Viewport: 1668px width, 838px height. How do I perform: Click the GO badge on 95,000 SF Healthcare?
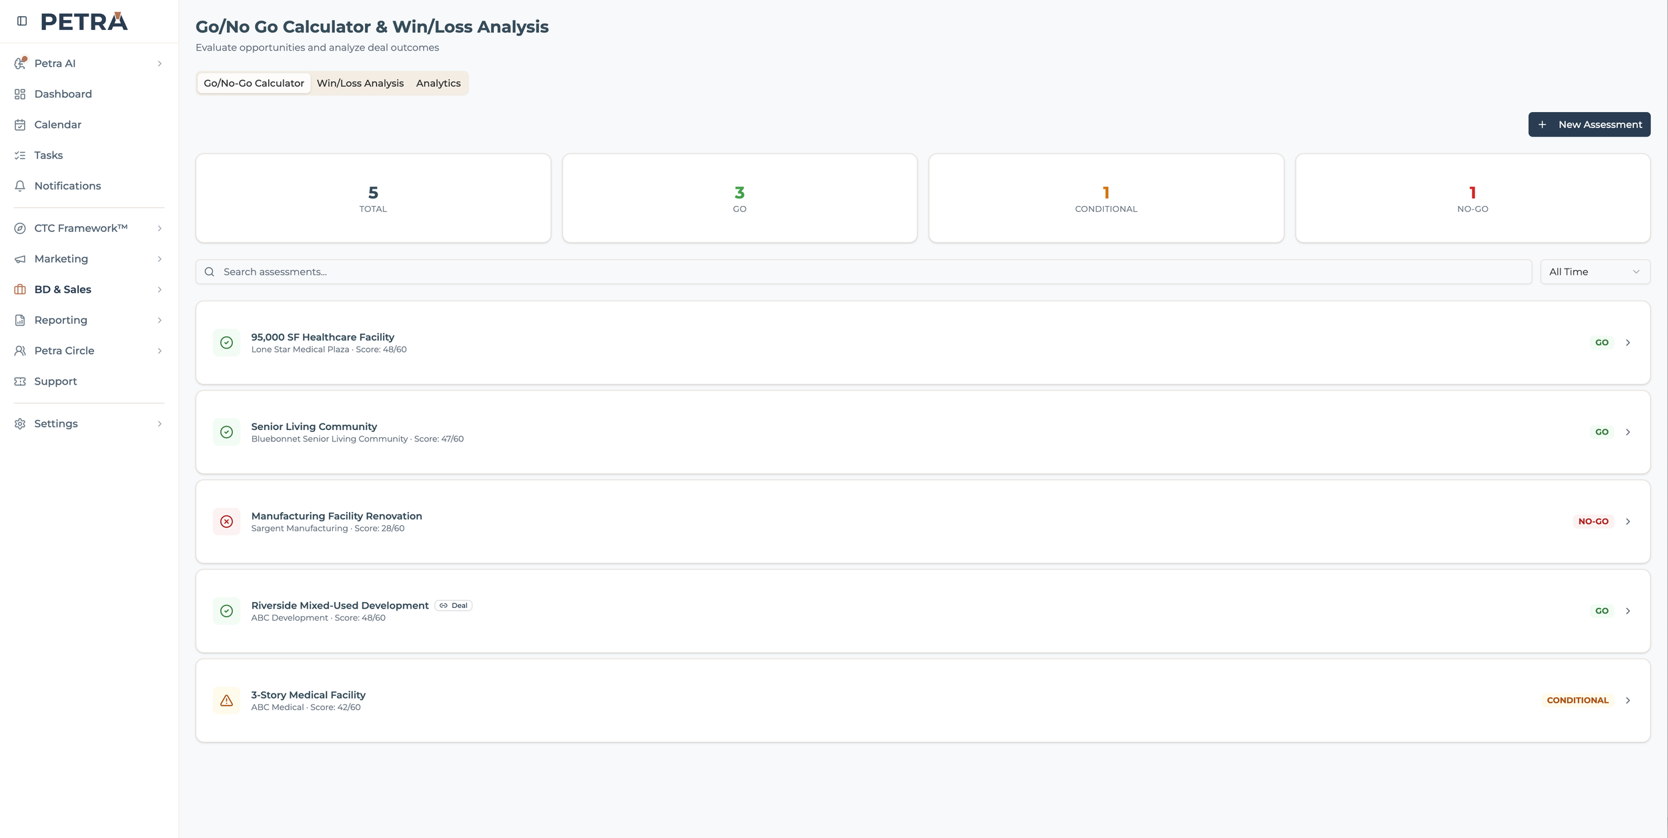[1601, 343]
